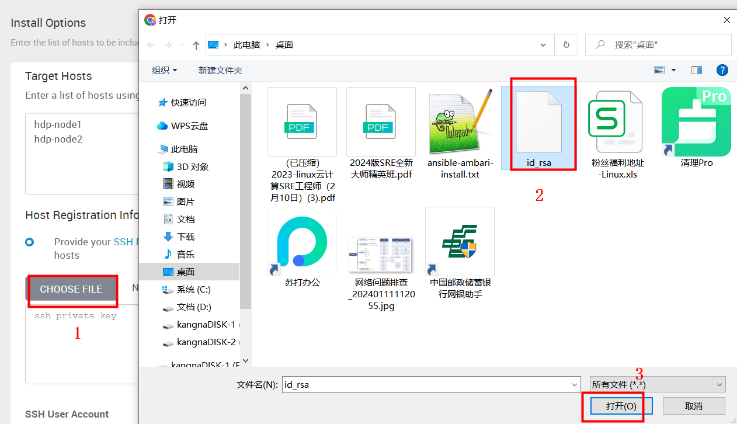Select WPS云盘 in the sidebar
Screen dimensions: 737x424
point(183,126)
